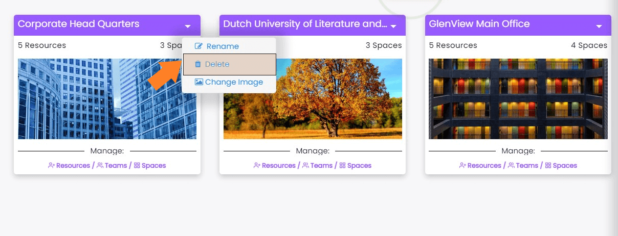
Task: Select Rename from the context menu
Action: click(223, 46)
